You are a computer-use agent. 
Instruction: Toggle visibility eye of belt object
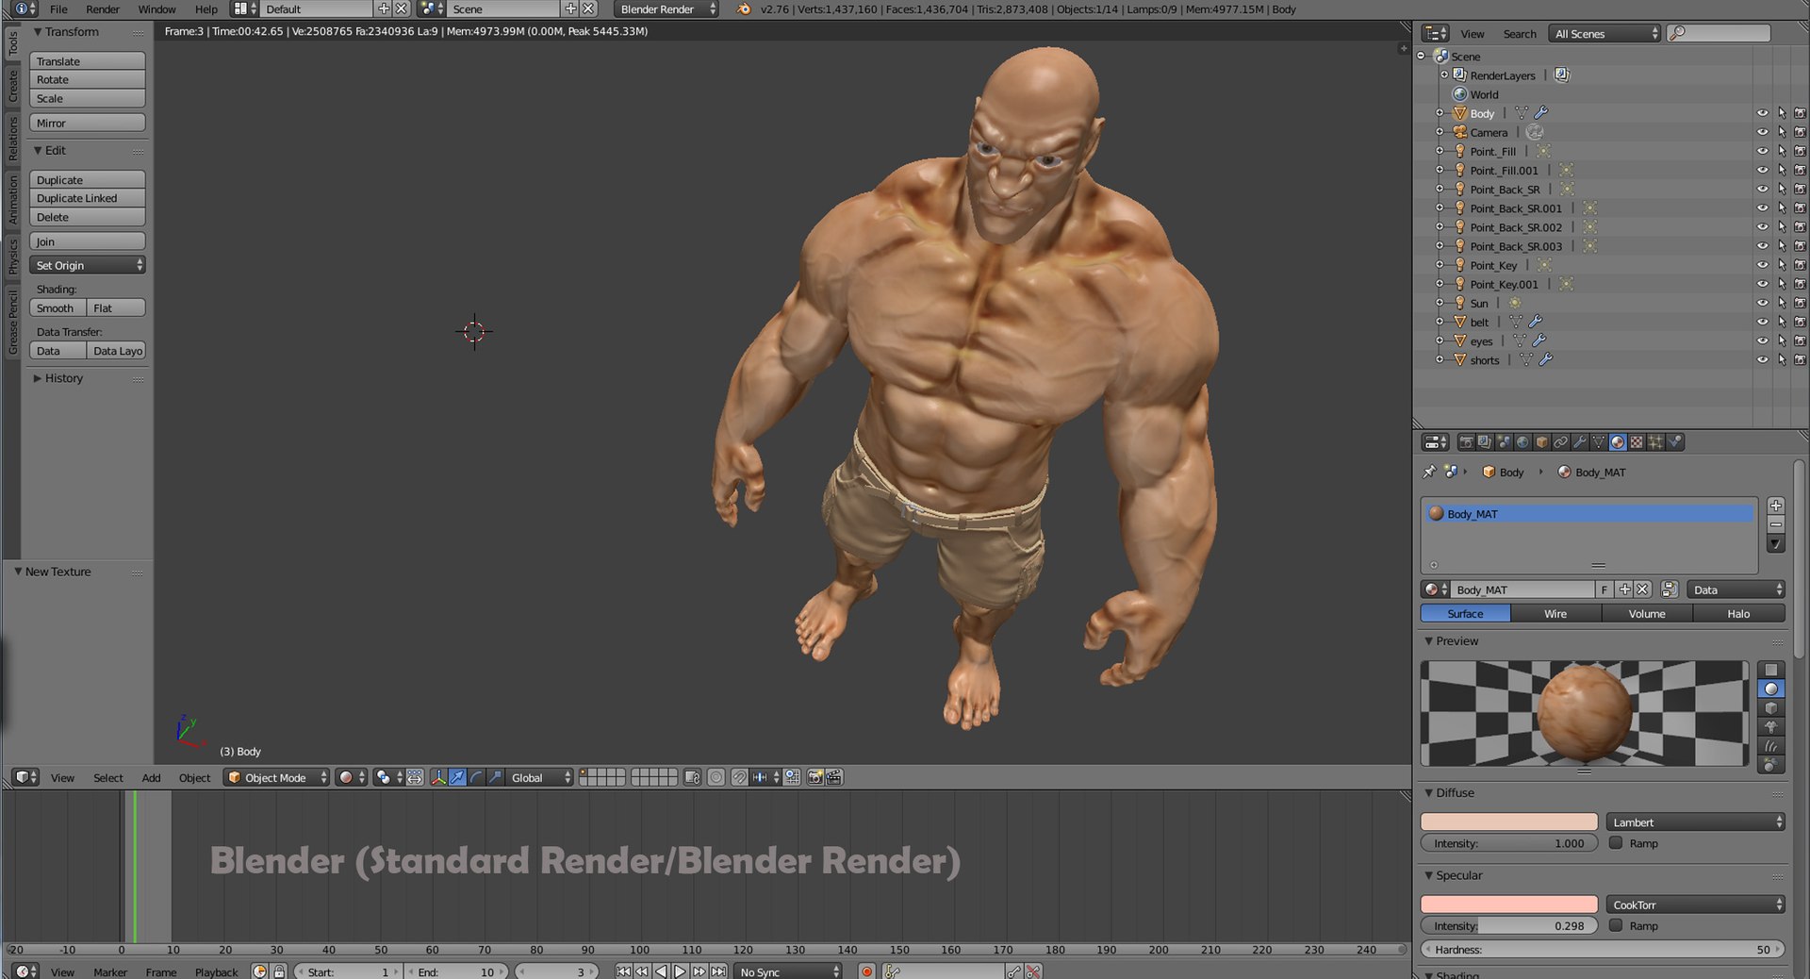point(1762,323)
